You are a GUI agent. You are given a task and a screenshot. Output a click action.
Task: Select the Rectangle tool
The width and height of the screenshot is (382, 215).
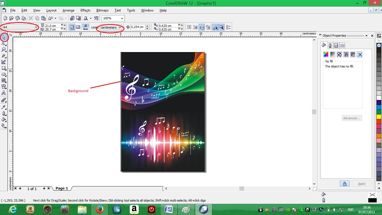click(x=4, y=68)
